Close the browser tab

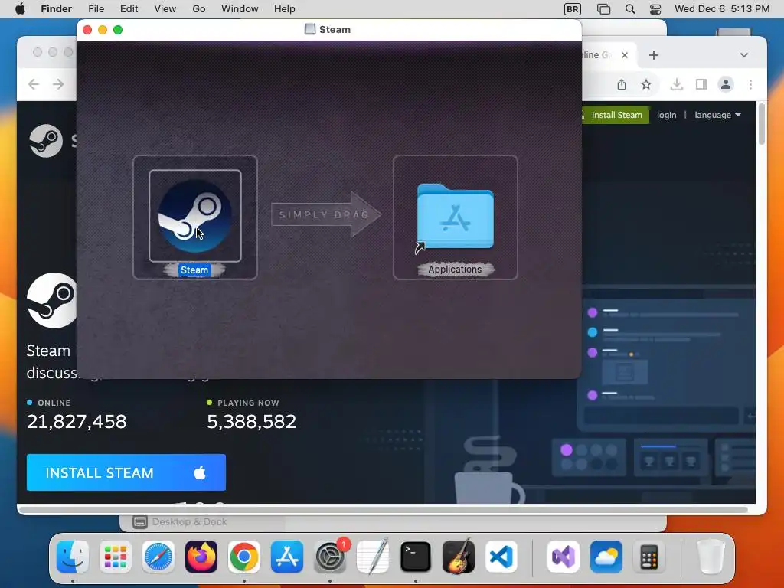pos(625,55)
